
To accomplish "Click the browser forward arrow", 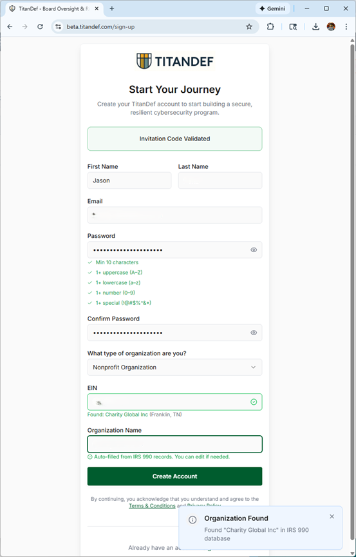I will [x=25, y=26].
